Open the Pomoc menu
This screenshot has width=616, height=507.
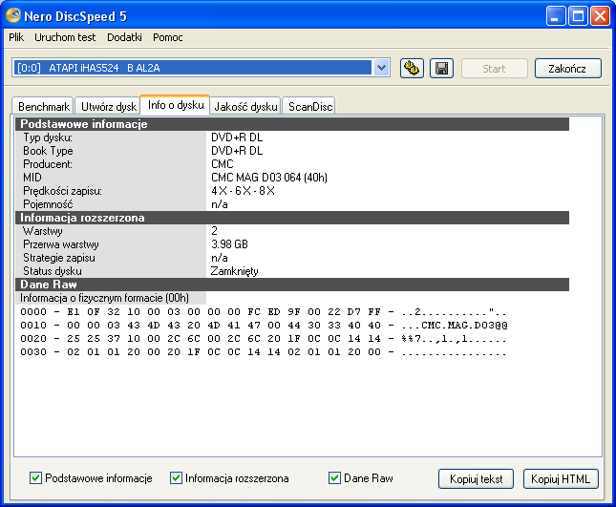(168, 37)
